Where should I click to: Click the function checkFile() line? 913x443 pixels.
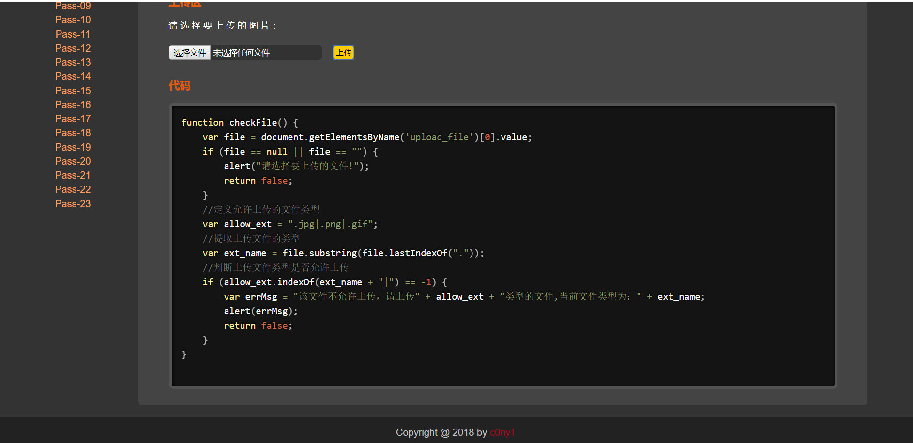coord(240,123)
